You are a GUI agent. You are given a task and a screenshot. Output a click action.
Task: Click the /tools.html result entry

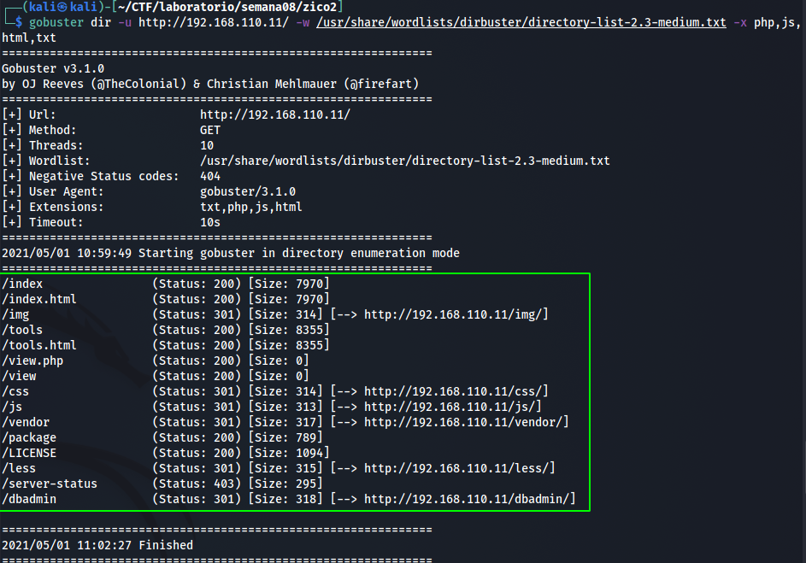click(x=39, y=345)
